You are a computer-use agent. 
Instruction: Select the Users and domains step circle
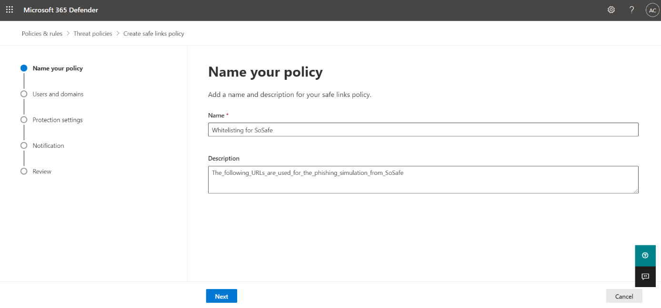pos(24,94)
